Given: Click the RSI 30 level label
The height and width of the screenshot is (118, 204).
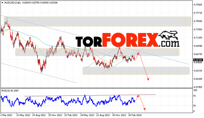Looking at the screenshot, I should click(194, 106).
